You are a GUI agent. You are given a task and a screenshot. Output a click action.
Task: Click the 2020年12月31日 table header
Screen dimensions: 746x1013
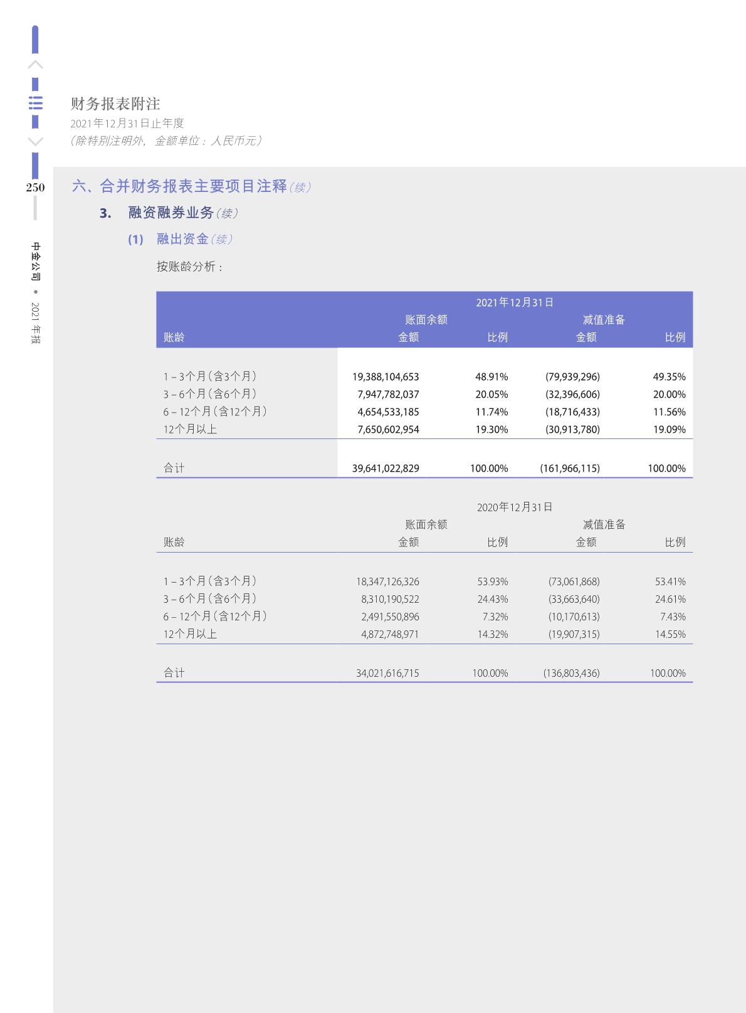click(x=515, y=507)
